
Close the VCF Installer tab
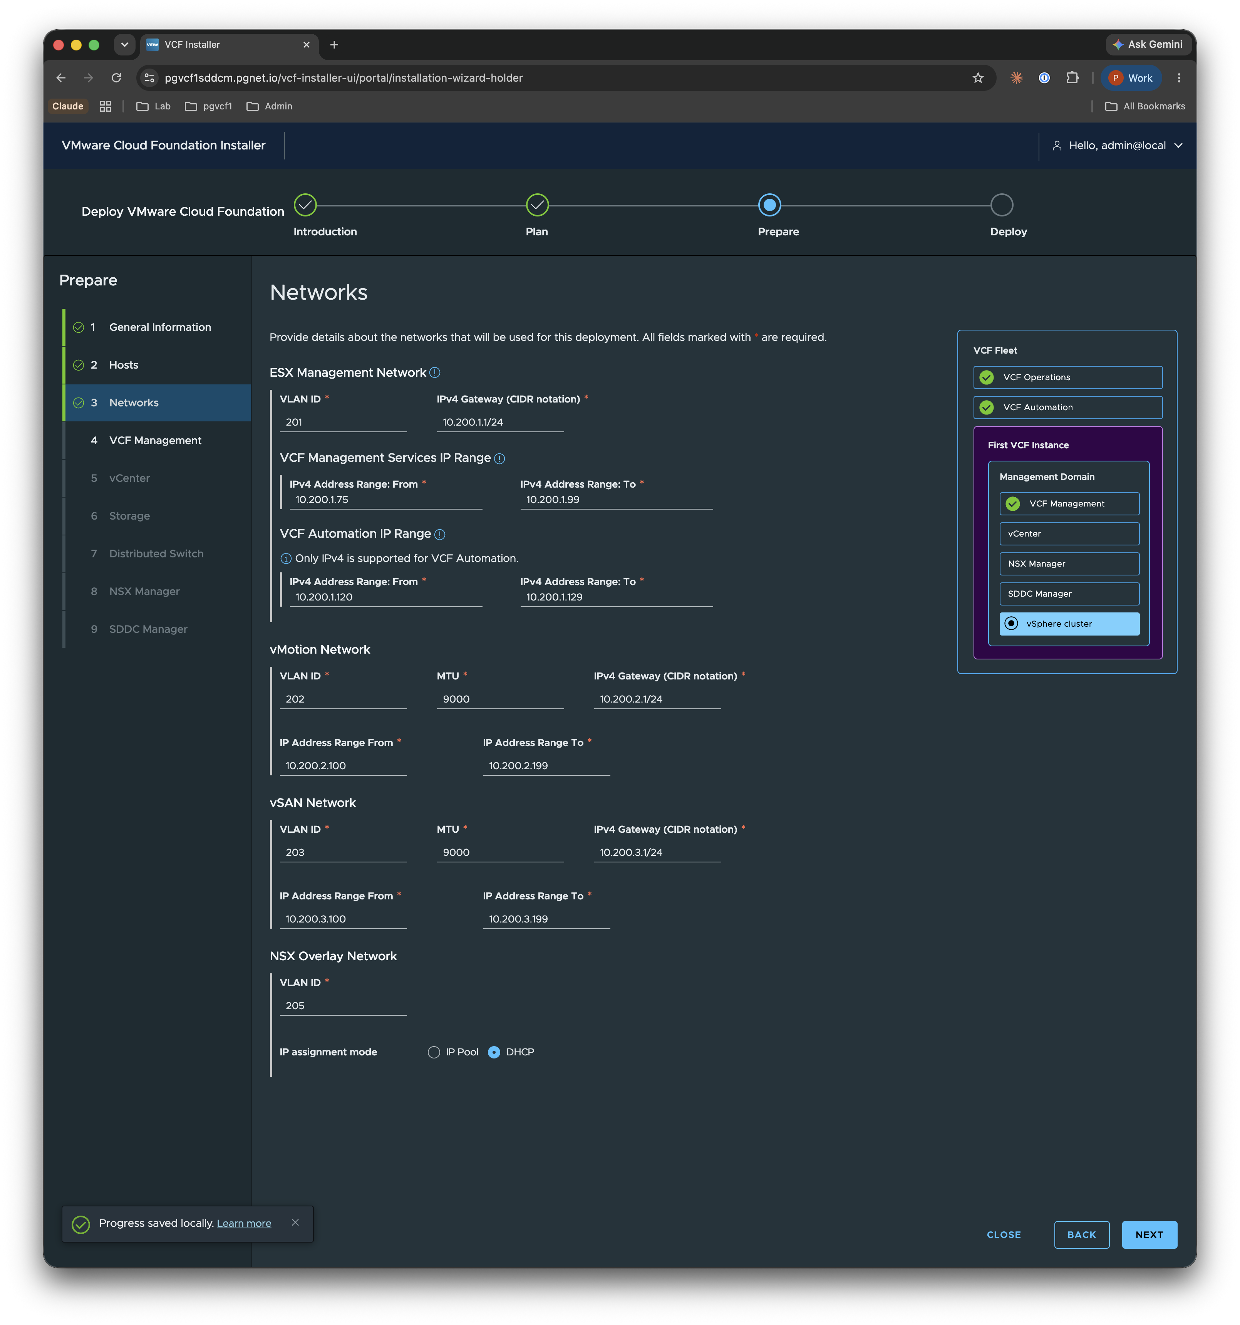[307, 45]
